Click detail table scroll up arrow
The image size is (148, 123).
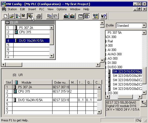coord(99,87)
